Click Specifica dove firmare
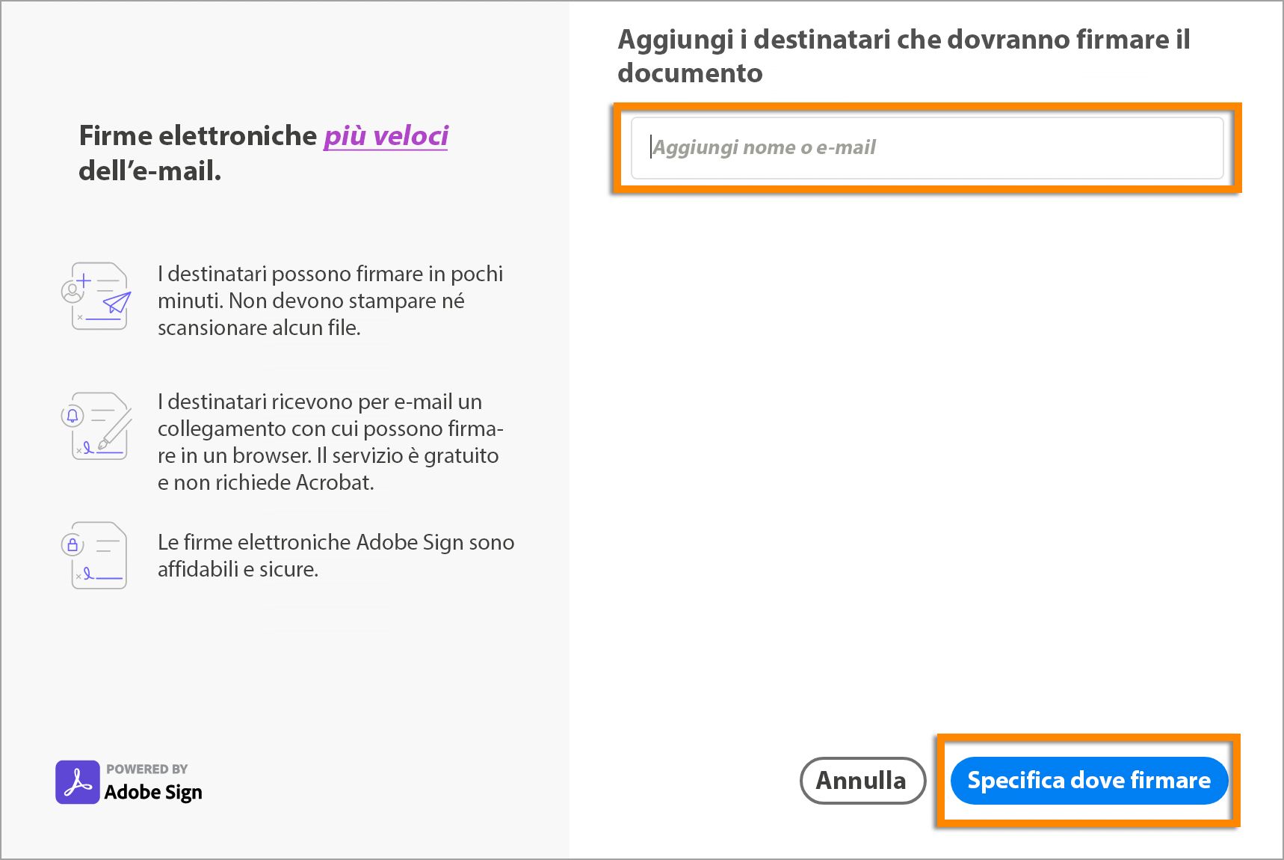 [1088, 780]
